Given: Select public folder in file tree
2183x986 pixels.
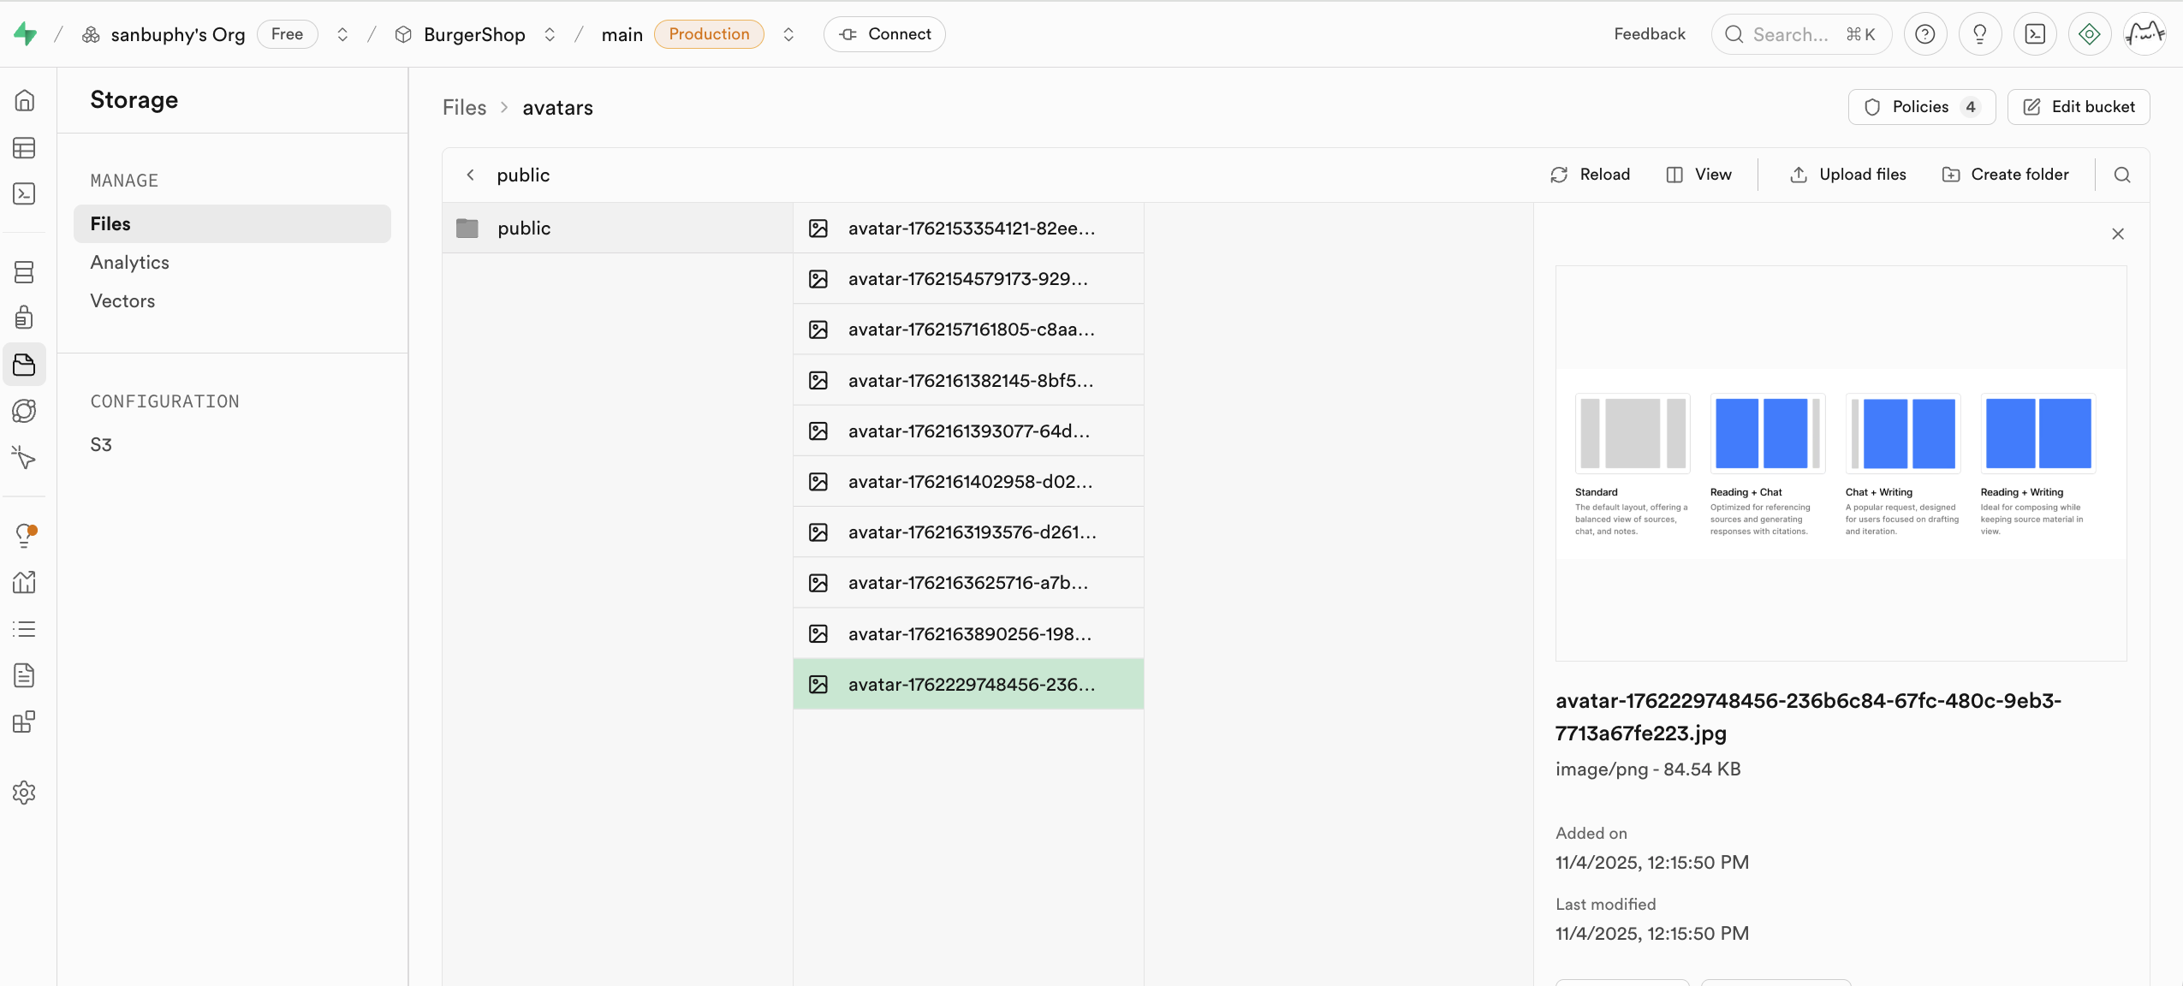Looking at the screenshot, I should point(524,229).
